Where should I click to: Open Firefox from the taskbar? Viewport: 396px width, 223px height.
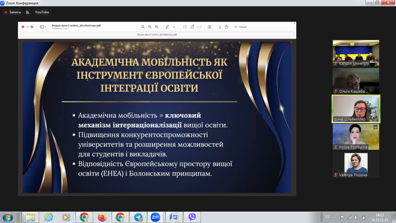102,217
